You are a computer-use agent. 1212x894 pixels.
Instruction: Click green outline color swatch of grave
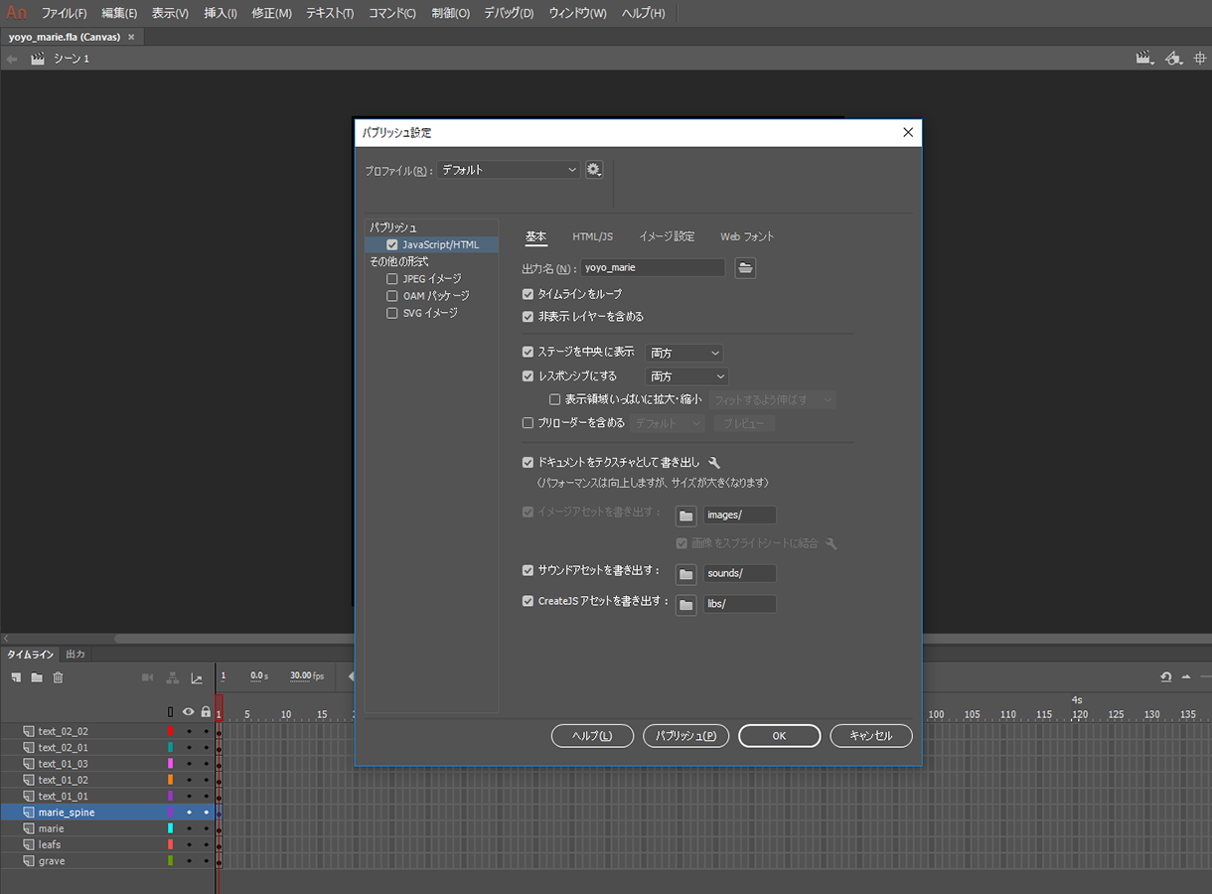pos(171,861)
